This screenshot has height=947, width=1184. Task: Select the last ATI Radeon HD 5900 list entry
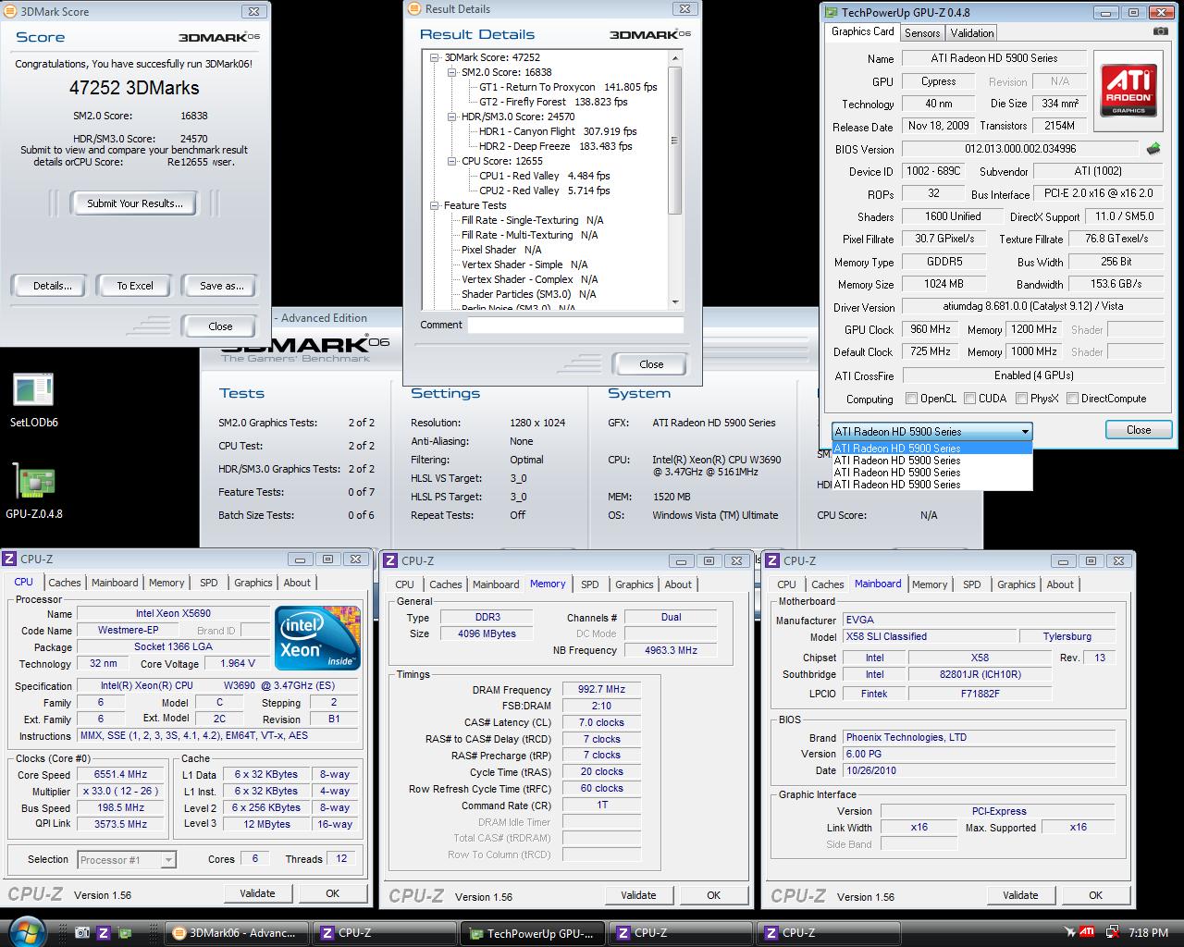point(931,485)
